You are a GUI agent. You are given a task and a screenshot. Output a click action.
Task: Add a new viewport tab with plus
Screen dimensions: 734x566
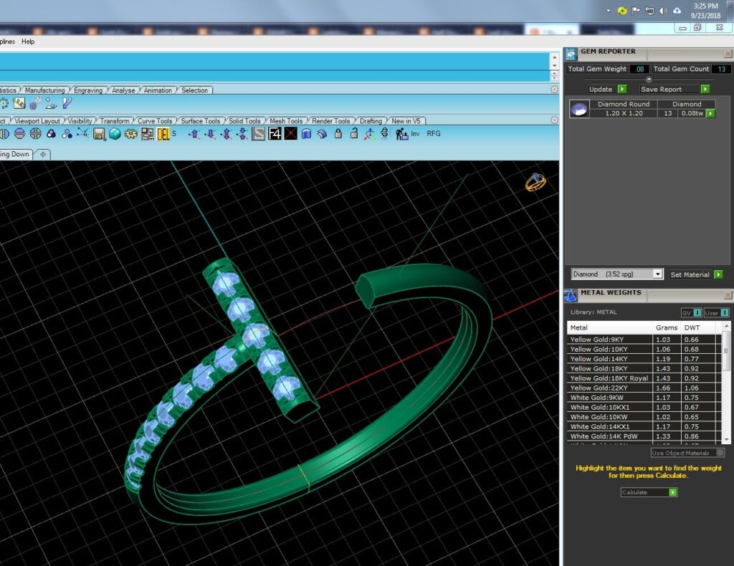tap(42, 154)
